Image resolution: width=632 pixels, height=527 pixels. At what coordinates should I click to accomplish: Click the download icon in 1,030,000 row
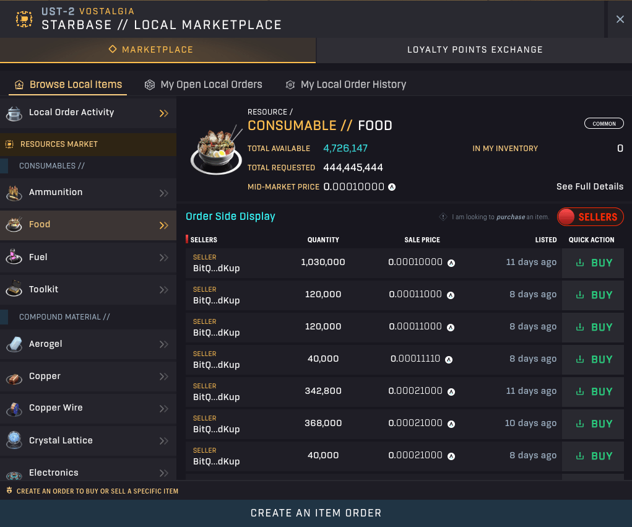click(580, 263)
